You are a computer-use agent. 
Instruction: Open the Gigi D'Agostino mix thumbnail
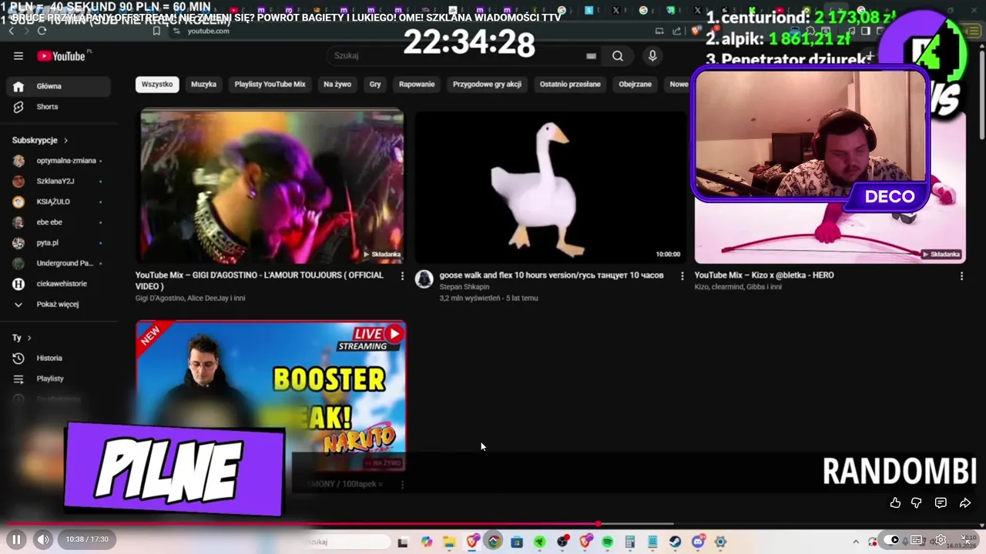tap(271, 187)
